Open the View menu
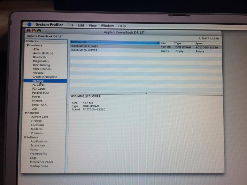Viewport: 247px width, 185px height. click(x=93, y=26)
